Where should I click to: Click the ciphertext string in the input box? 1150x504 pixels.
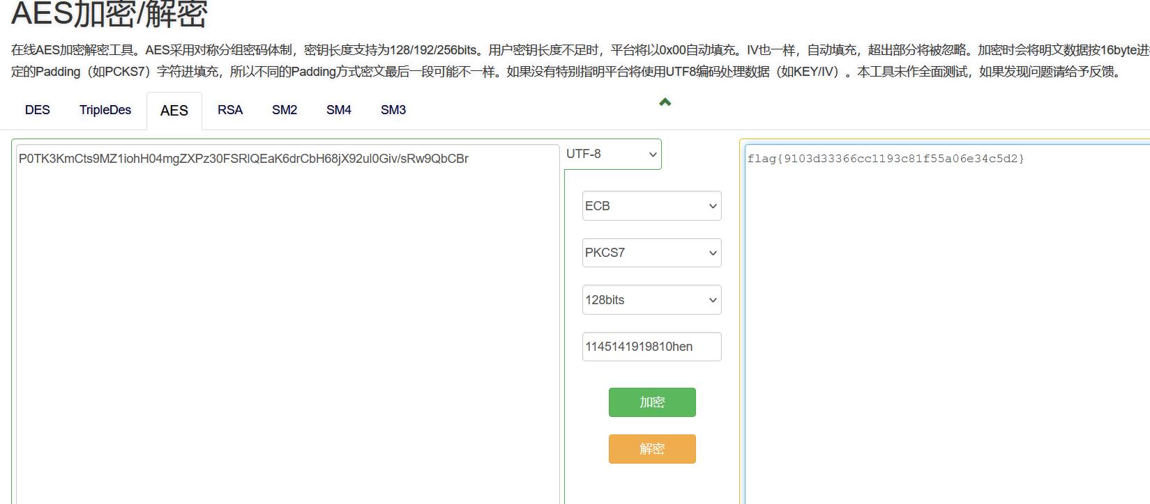point(243,159)
